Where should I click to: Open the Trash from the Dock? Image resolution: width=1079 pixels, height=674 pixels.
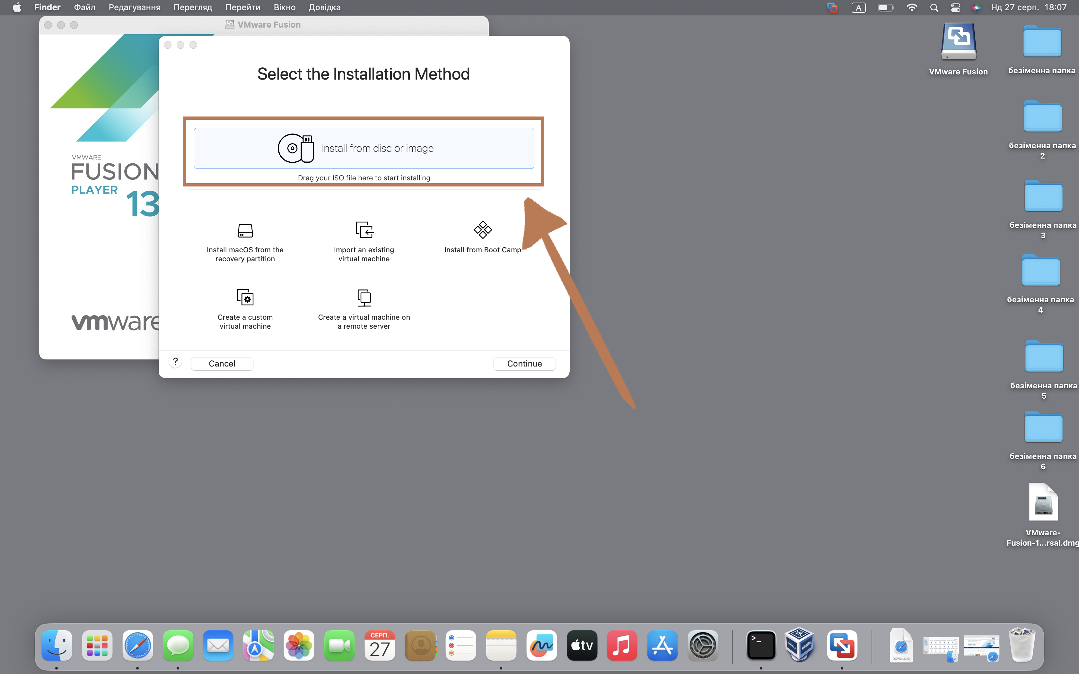click(1022, 644)
